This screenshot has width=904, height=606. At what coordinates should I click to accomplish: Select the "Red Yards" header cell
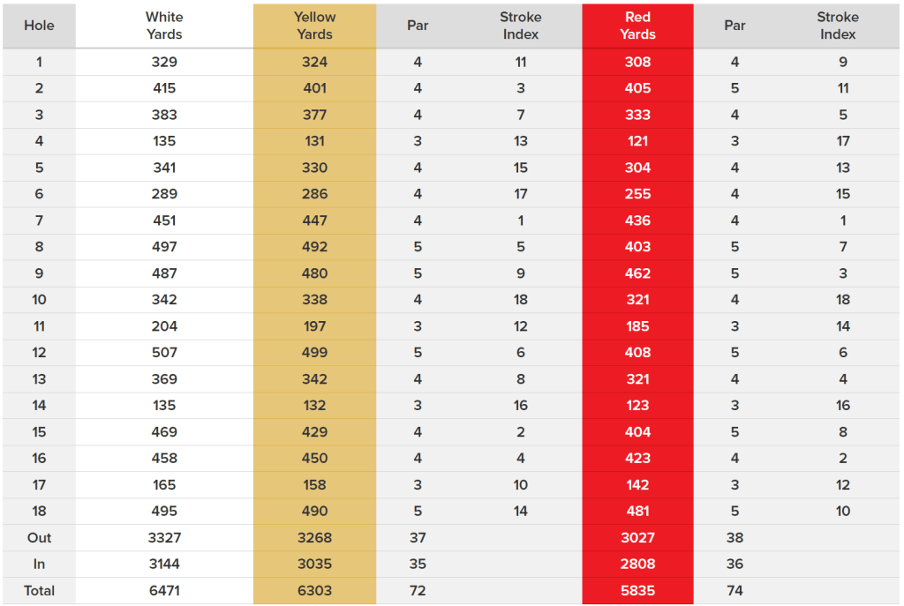tap(637, 26)
